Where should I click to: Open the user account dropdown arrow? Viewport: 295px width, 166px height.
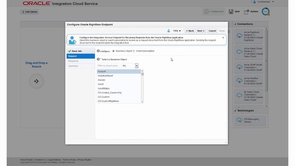(x=273, y=2)
